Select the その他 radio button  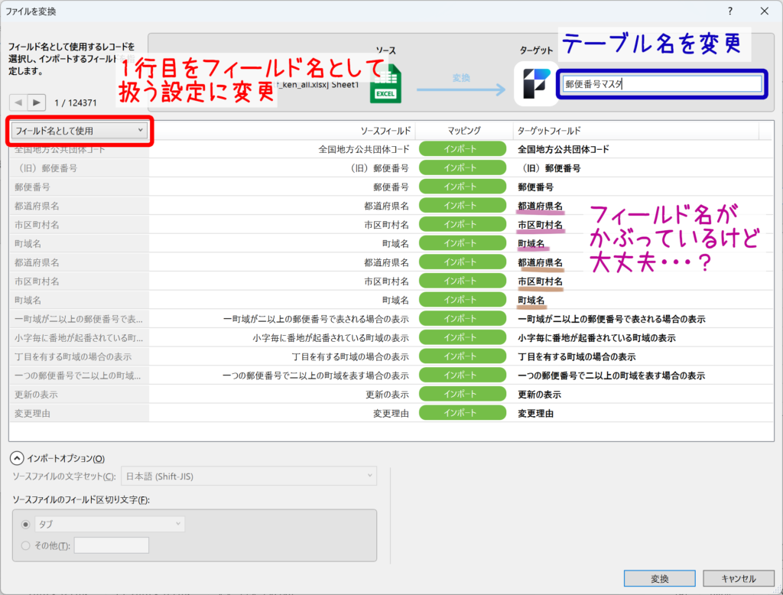tap(28, 545)
